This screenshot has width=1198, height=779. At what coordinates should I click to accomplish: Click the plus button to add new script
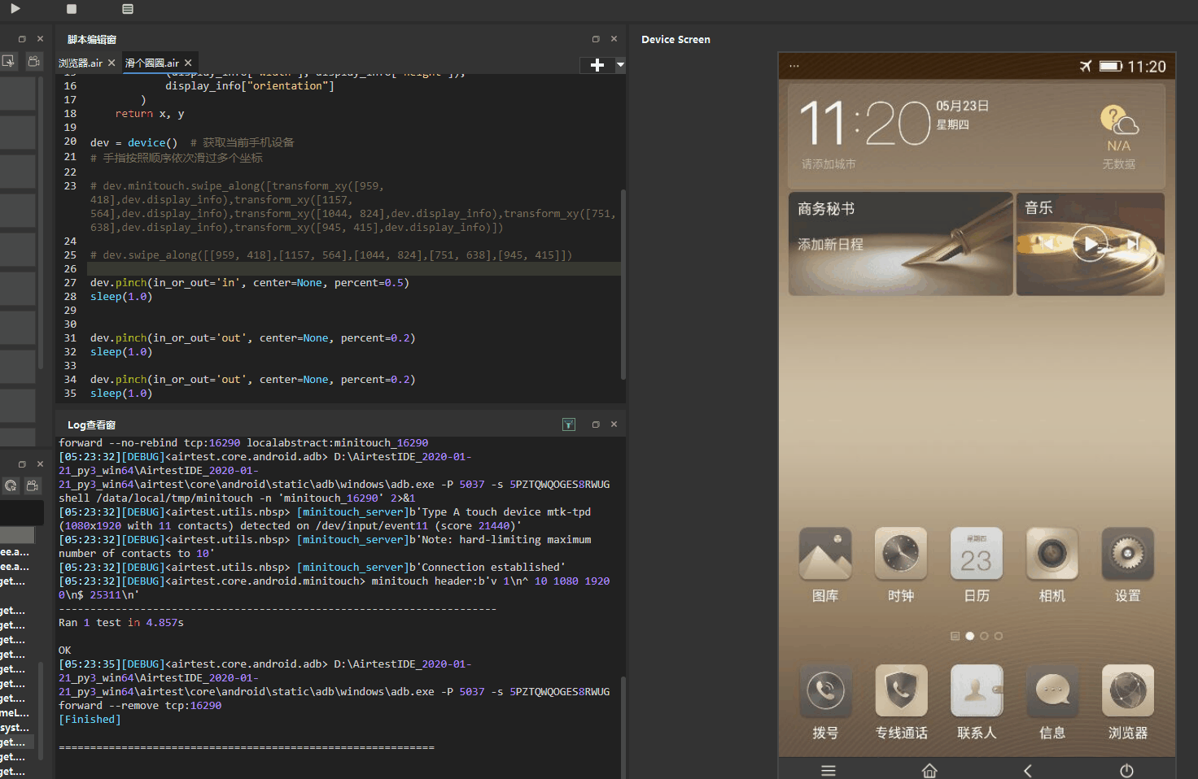click(597, 65)
